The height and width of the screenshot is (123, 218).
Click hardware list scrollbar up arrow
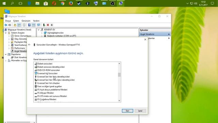click(119, 64)
